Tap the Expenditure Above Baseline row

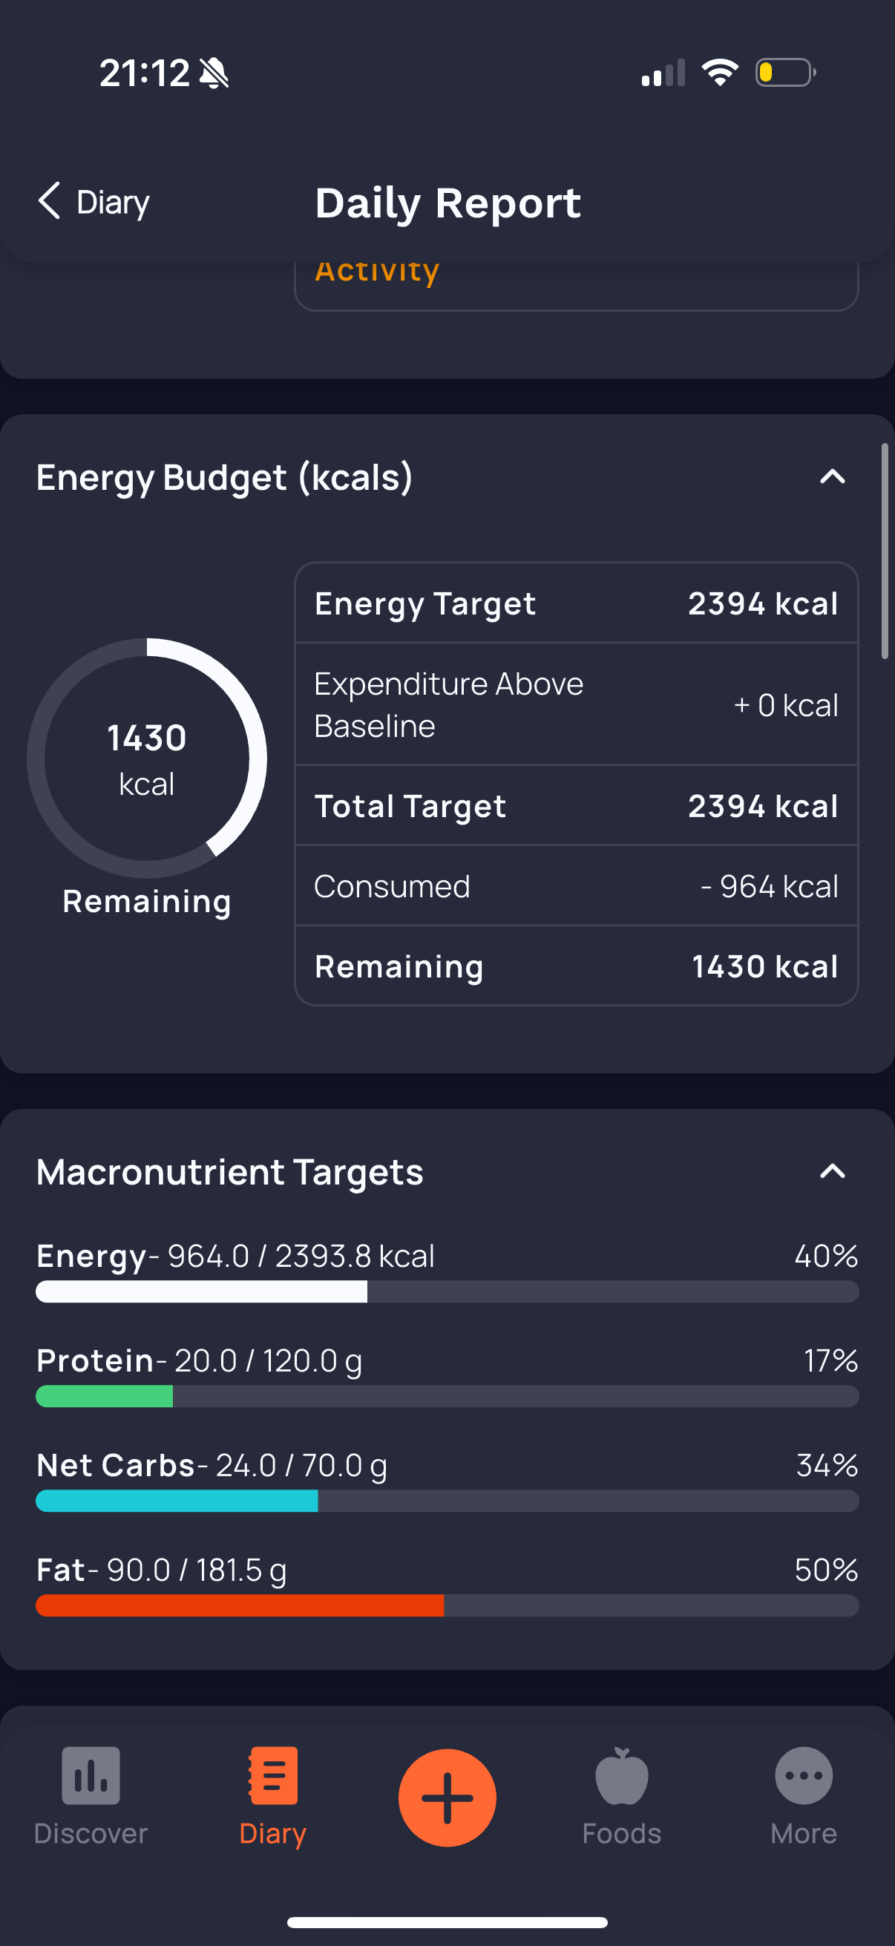576,705
